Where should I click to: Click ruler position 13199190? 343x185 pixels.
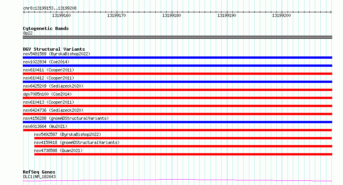[x=227, y=15]
